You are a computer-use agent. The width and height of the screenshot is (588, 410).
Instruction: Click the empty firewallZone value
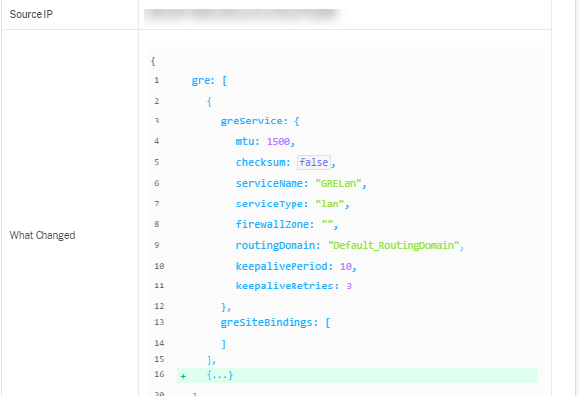click(x=328, y=224)
